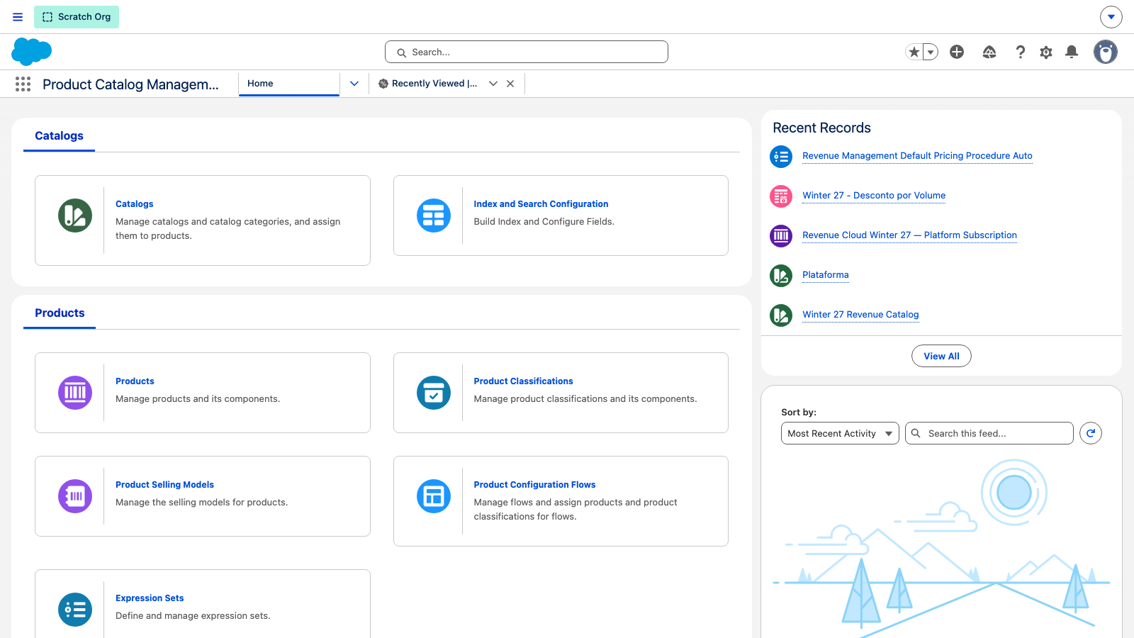Switch to the Recently Viewed tab
Screen dimensions: 1134x638
point(434,84)
